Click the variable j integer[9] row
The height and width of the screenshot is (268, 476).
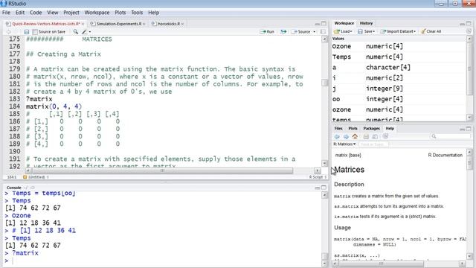(399, 89)
